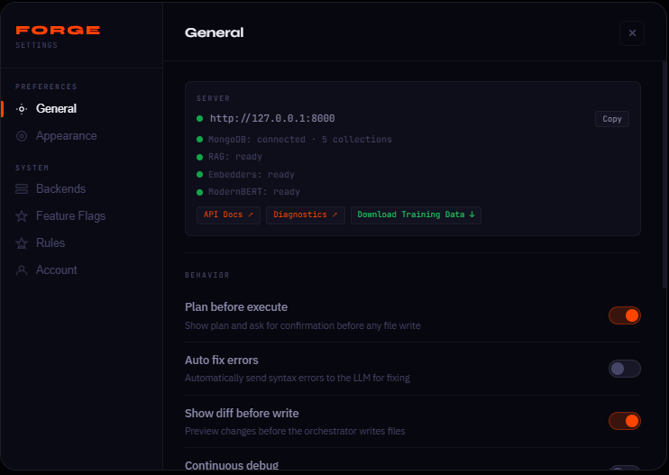Close the settings dialog with X
669x475 pixels.
632,32
